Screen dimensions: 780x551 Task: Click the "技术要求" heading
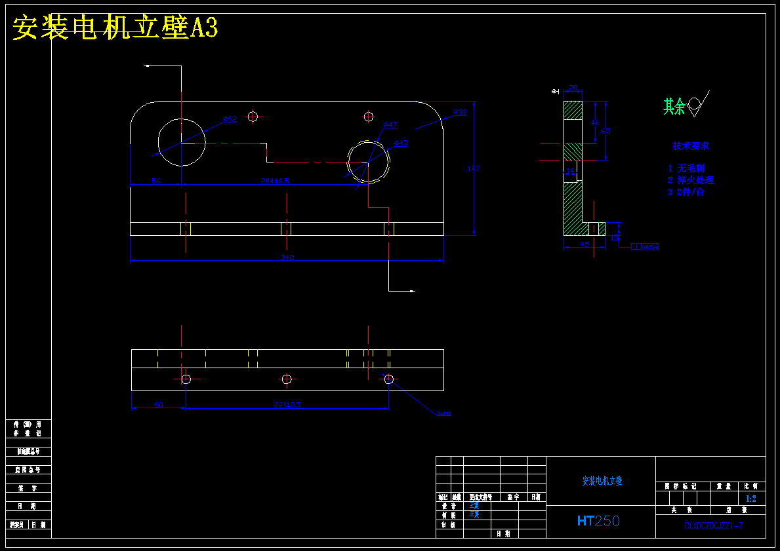(691, 146)
